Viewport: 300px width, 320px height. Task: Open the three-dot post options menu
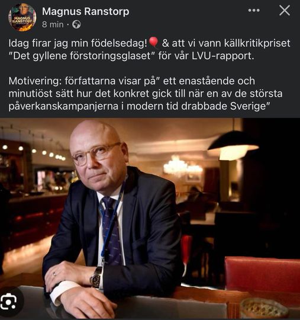click(254, 10)
